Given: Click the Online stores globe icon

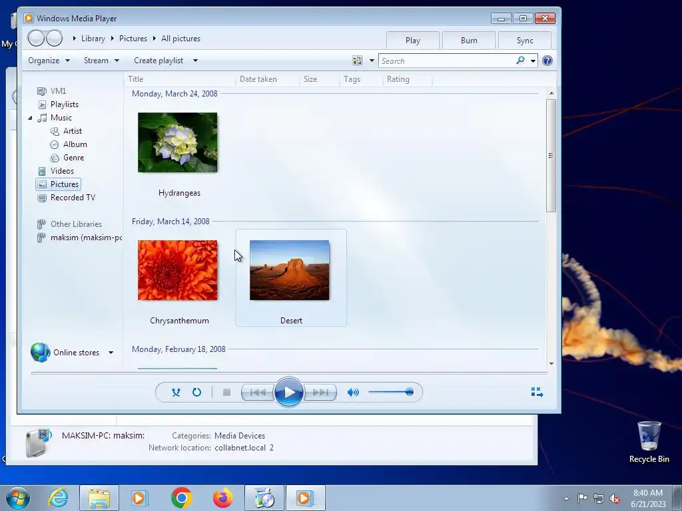Looking at the screenshot, I should point(41,353).
